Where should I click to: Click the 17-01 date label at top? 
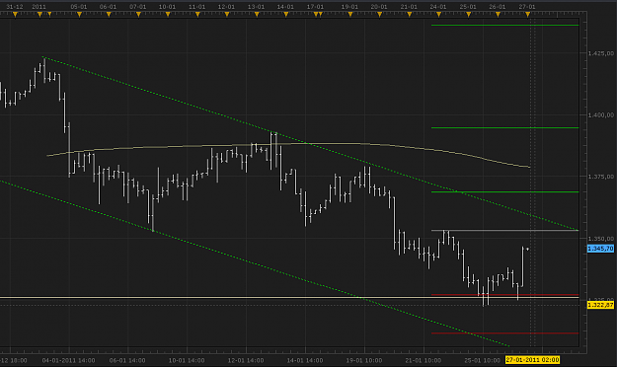315,7
